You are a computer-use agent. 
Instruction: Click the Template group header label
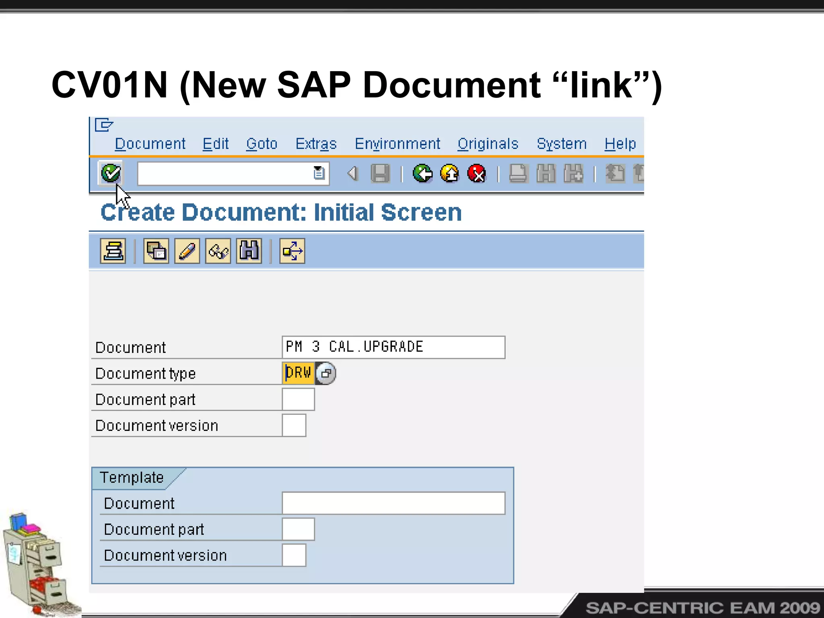pos(132,478)
